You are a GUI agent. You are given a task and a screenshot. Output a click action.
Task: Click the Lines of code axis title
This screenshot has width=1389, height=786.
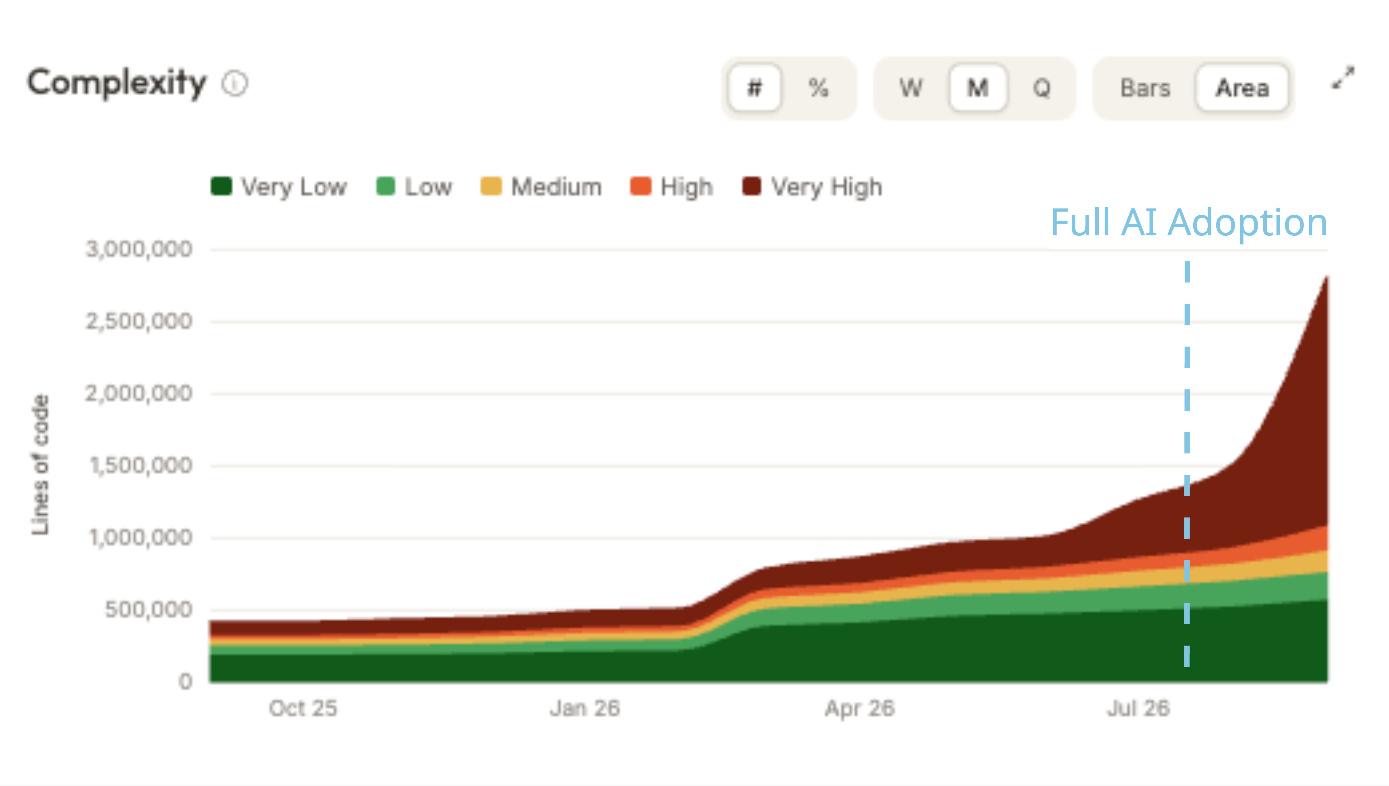(41, 465)
